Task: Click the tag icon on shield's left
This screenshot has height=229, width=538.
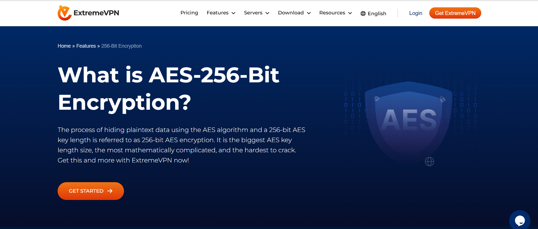Action: 377,98
